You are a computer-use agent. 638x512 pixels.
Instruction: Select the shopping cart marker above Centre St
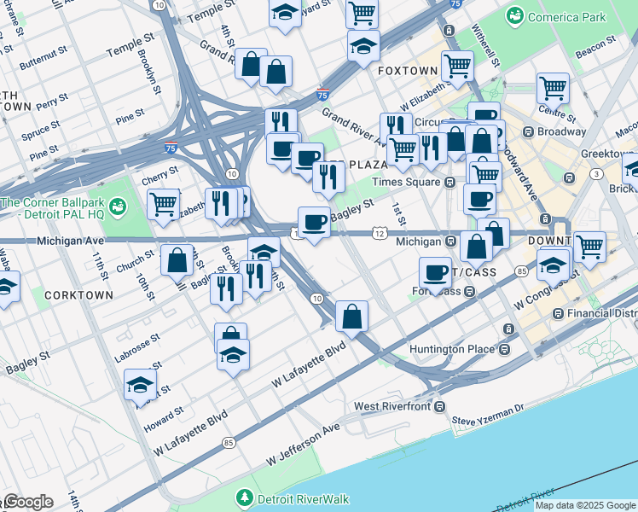[x=553, y=90]
